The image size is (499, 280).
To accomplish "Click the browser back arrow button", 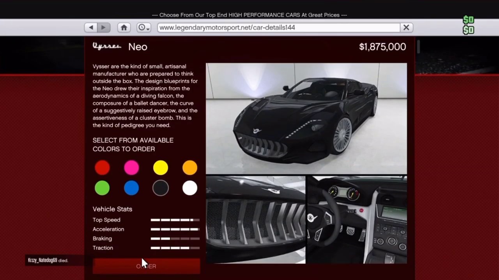I will tap(91, 27).
